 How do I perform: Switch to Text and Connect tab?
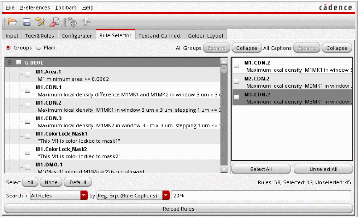[x=160, y=36]
